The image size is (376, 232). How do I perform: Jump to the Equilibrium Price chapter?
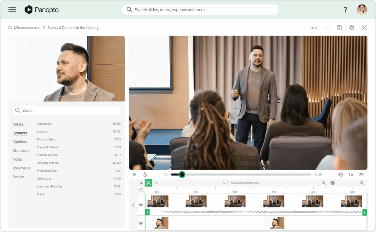tap(47, 155)
